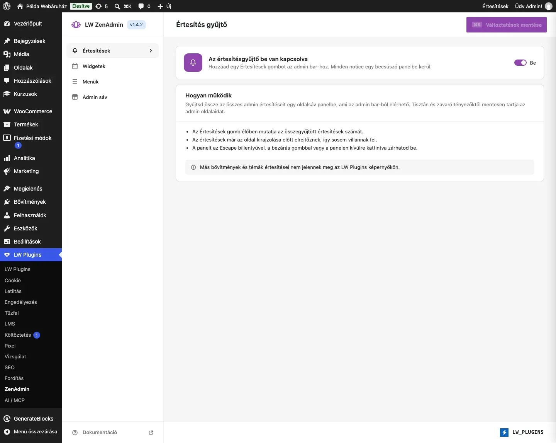The image size is (556, 443).
Task: Open the Értesítések admin bar button
Action: coord(495,6)
